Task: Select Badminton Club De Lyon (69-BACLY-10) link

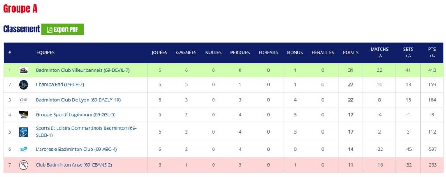Action: [78, 100]
